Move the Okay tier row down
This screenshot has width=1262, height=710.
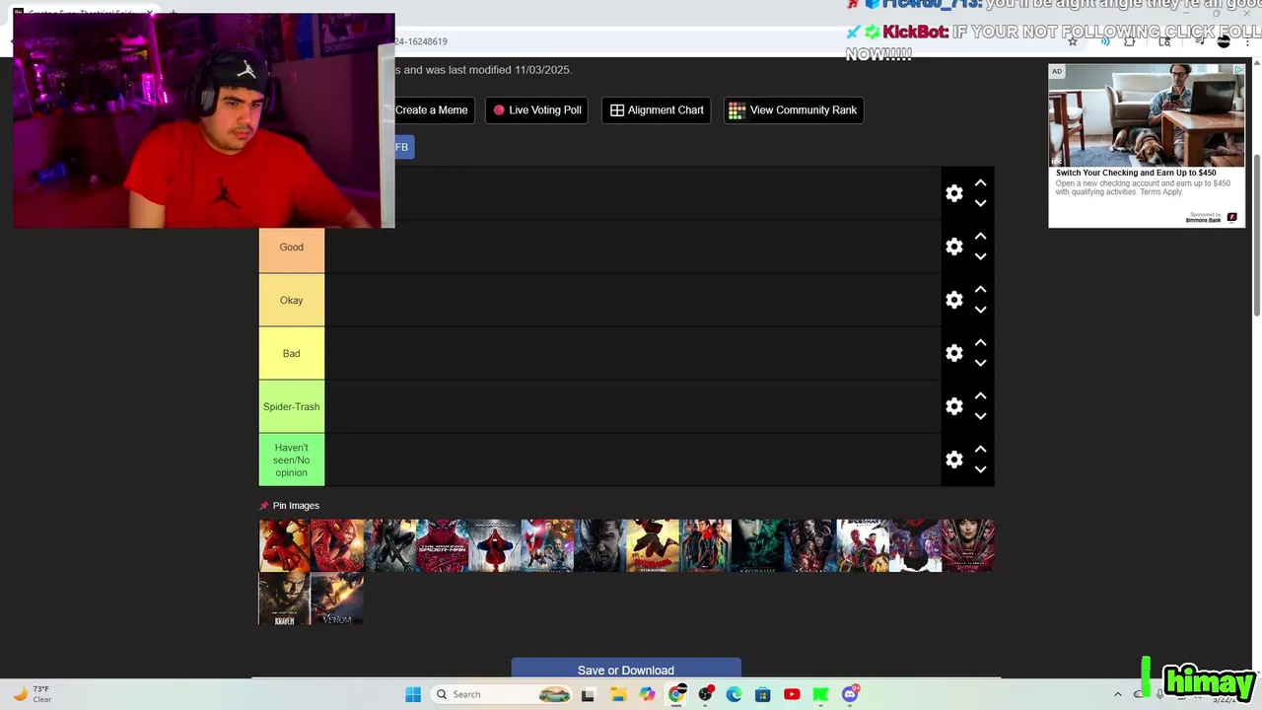(980, 310)
